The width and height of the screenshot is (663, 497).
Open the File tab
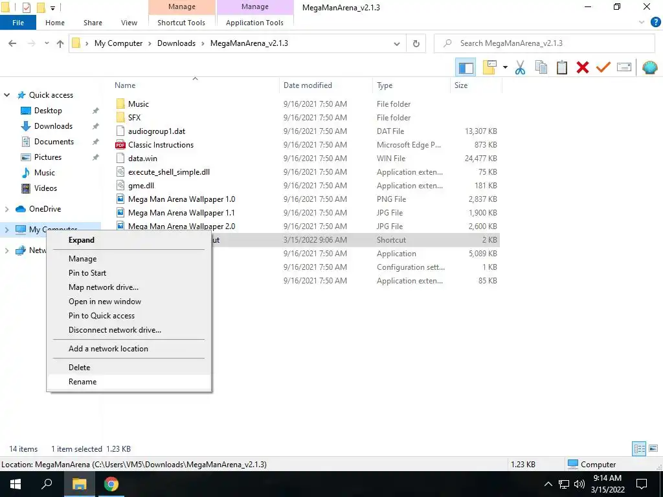click(18, 23)
